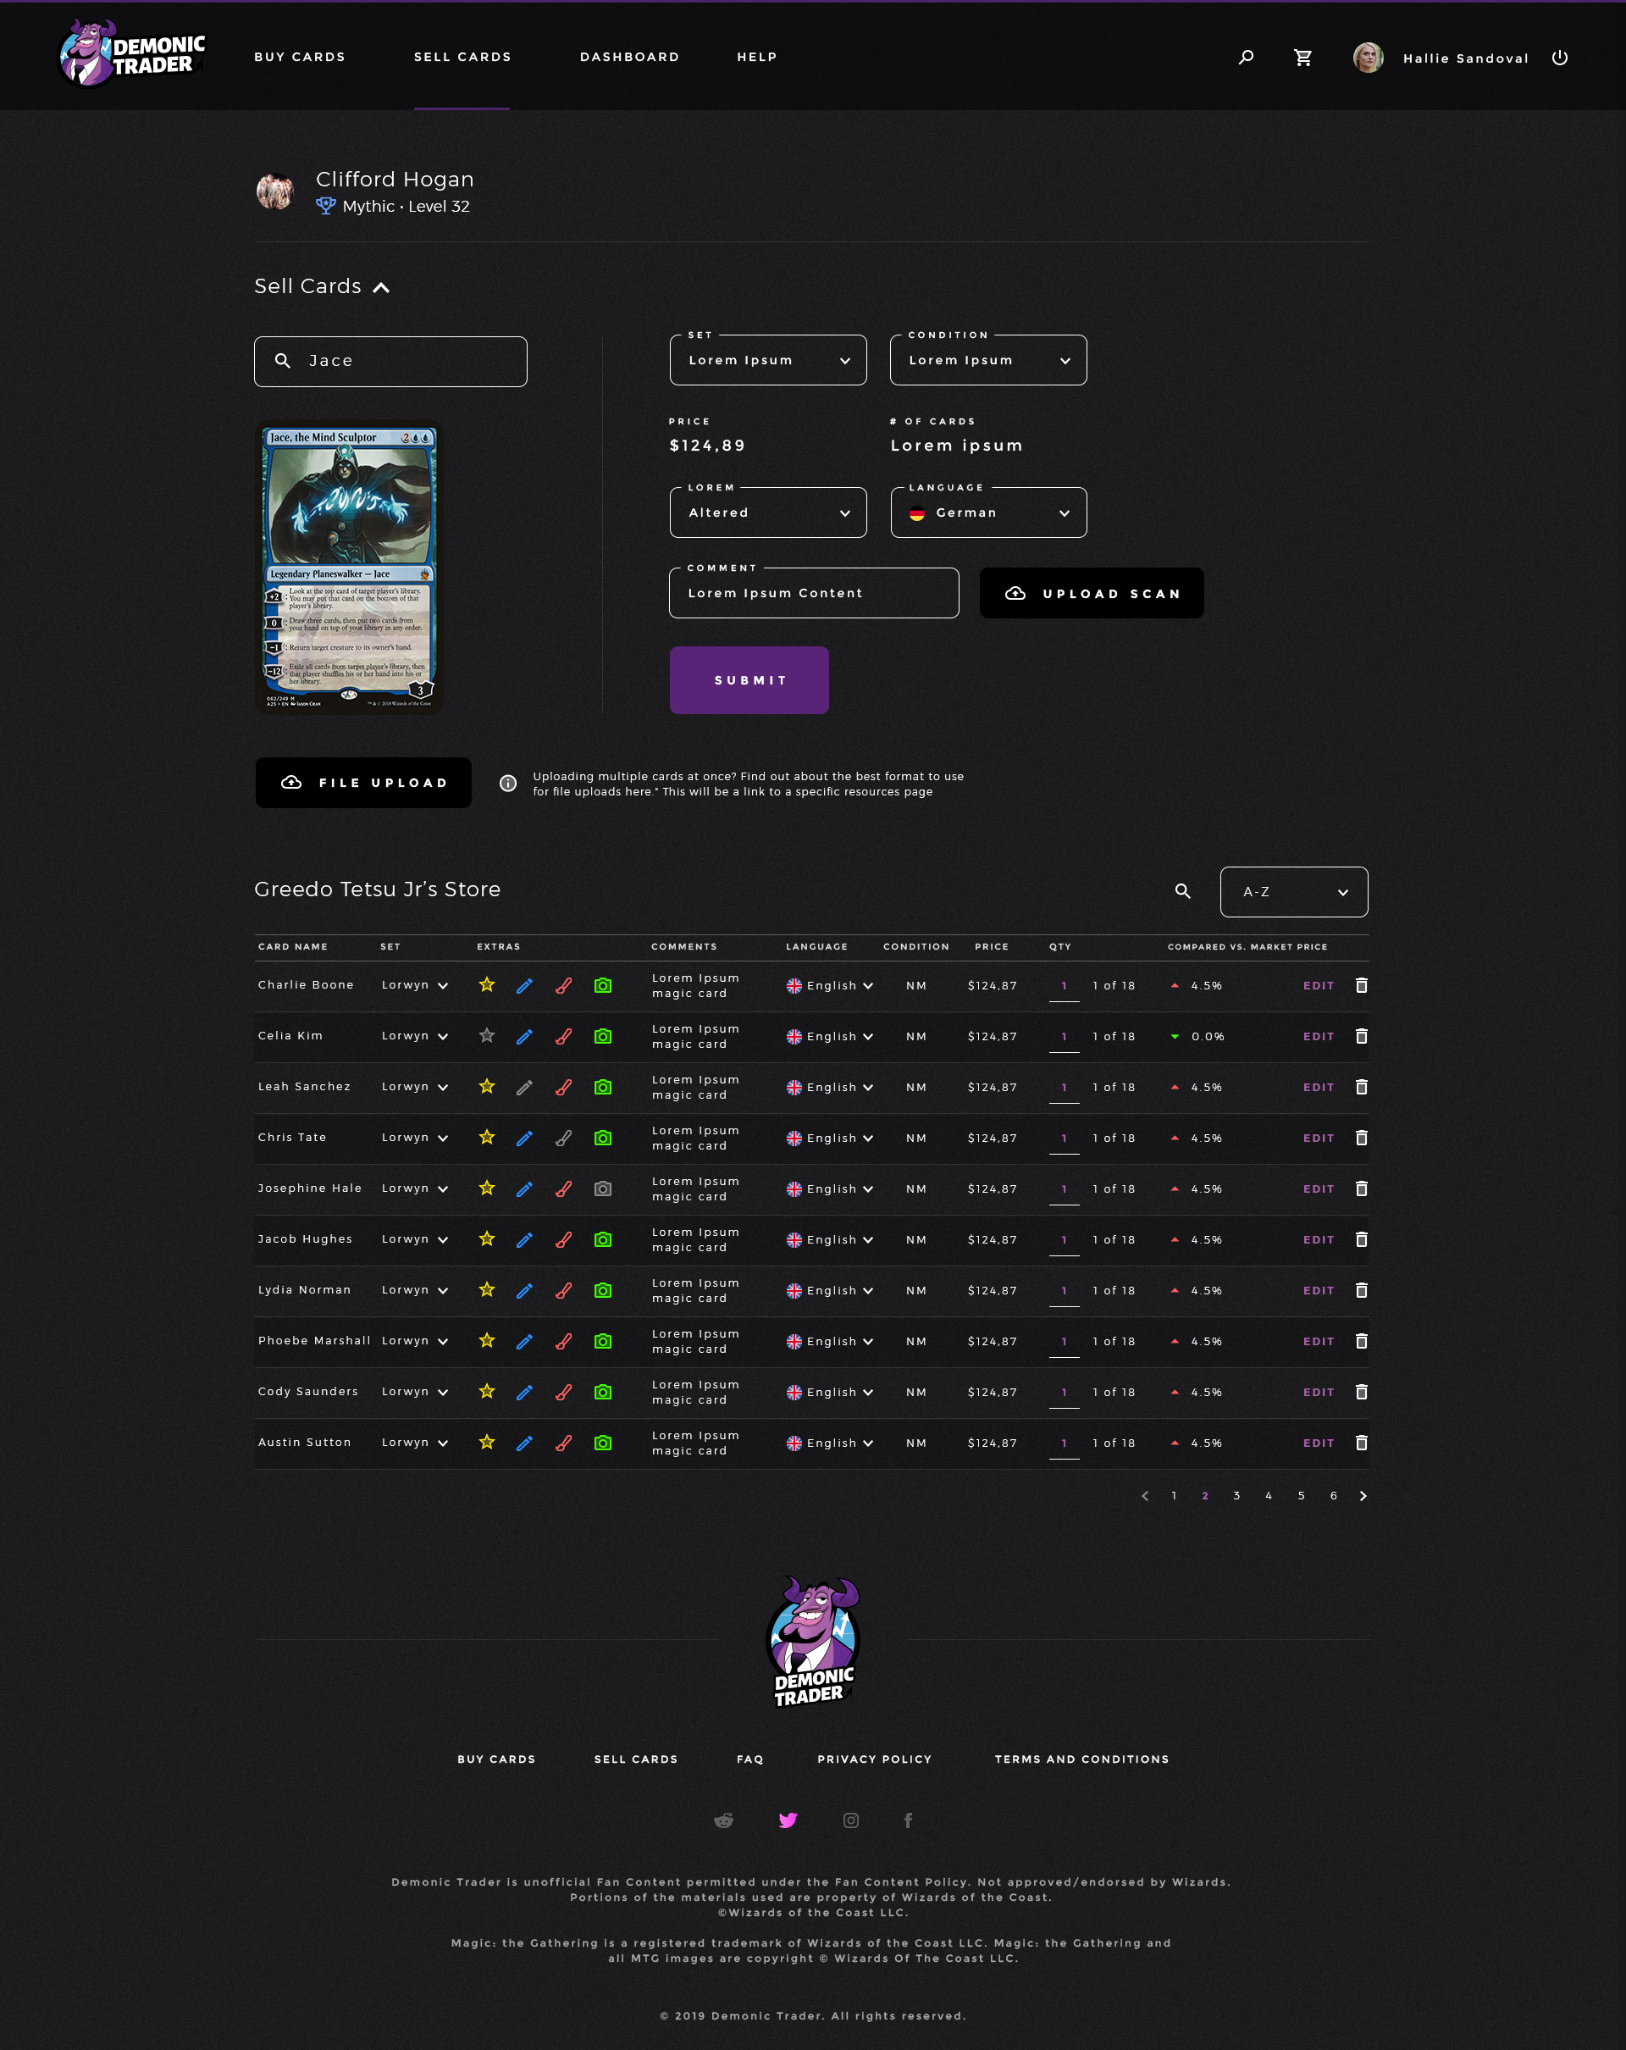
Task: Open the Buy Cards nav item
Action: click(299, 57)
